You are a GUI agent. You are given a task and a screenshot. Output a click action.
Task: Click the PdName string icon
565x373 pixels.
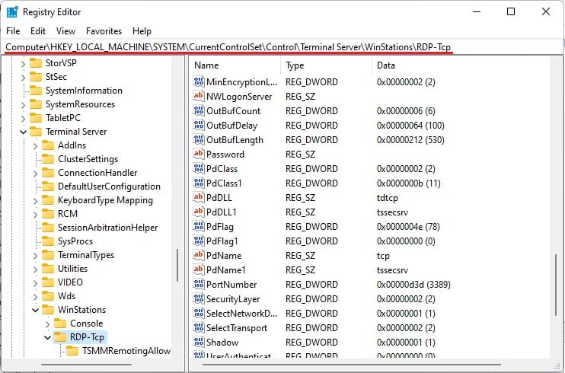(199, 255)
